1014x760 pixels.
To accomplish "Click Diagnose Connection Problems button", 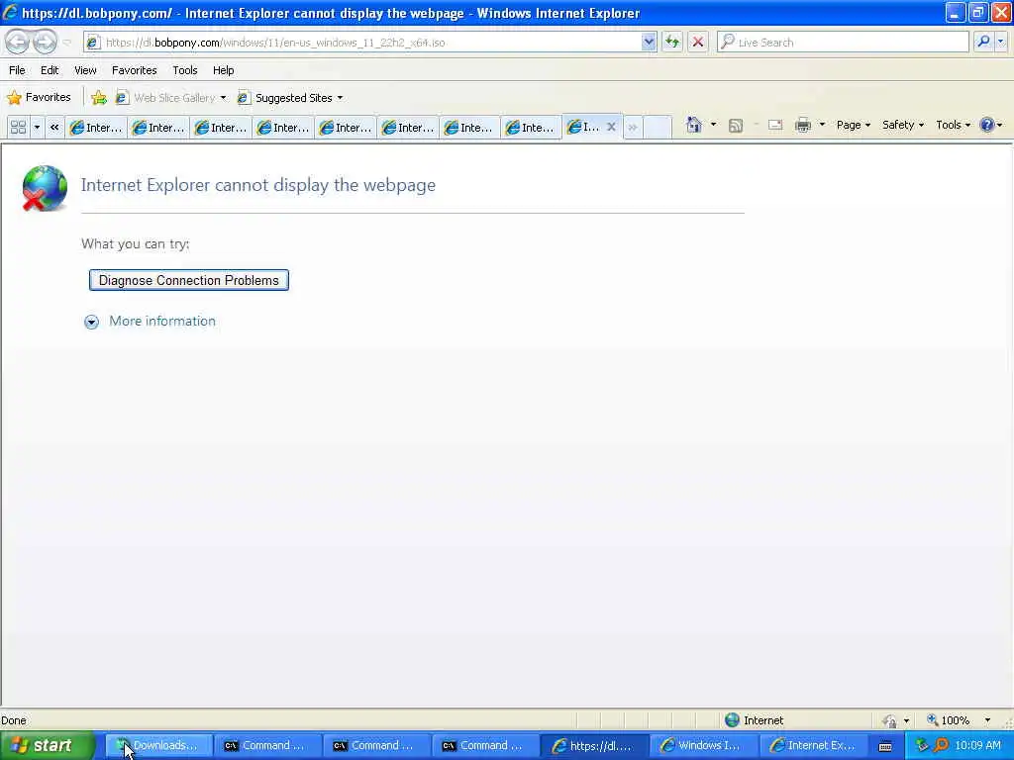I will (x=189, y=280).
